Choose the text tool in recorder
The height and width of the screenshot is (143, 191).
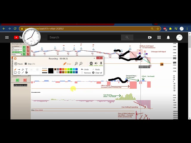coord(27,69)
